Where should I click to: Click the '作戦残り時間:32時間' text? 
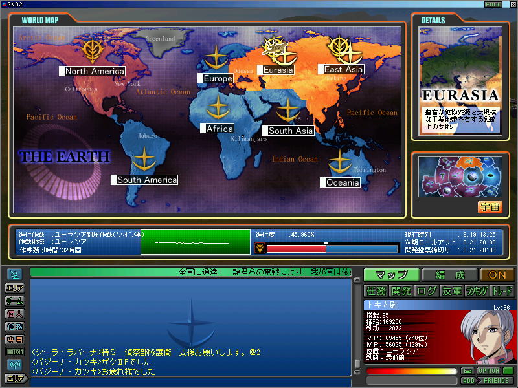(x=51, y=250)
